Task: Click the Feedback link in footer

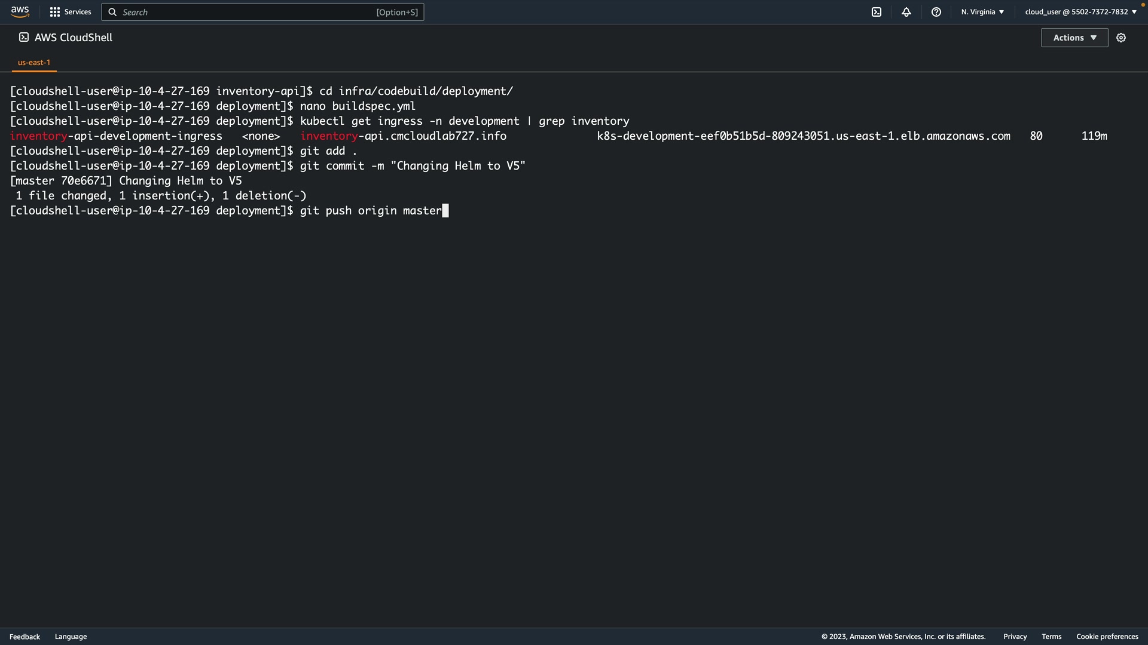Action: (x=25, y=637)
